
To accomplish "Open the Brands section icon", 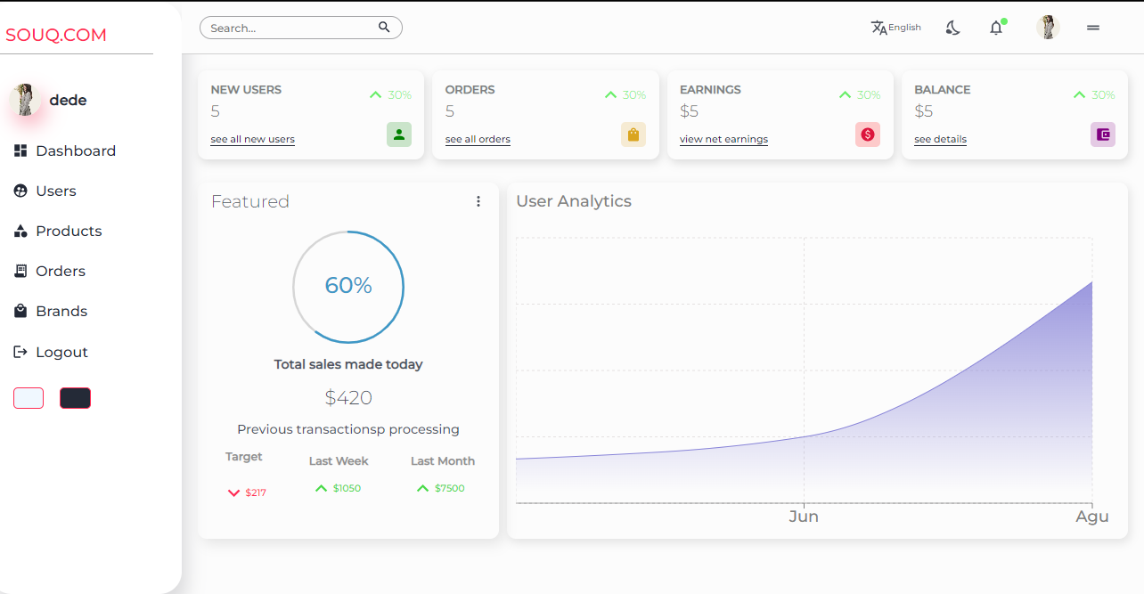I will [x=20, y=311].
